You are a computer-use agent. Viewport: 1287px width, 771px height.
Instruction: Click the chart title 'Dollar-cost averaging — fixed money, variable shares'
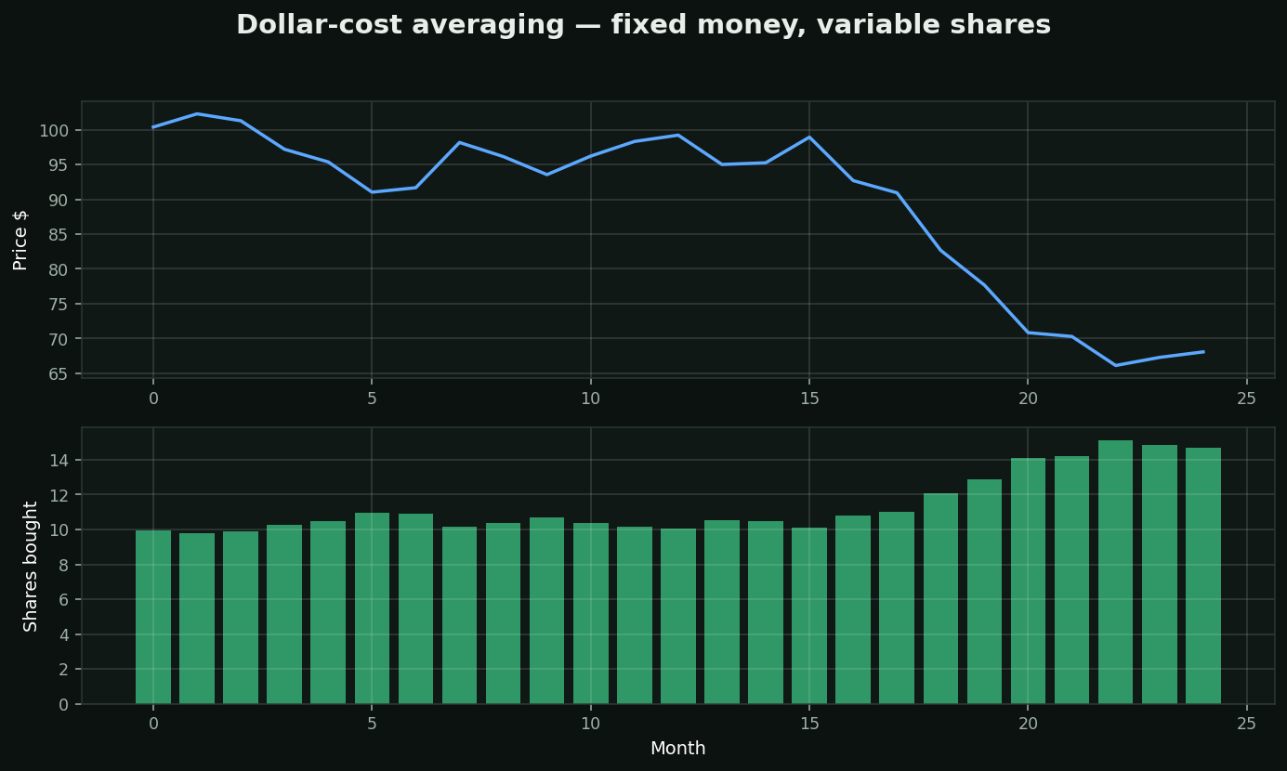pyautogui.click(x=643, y=25)
